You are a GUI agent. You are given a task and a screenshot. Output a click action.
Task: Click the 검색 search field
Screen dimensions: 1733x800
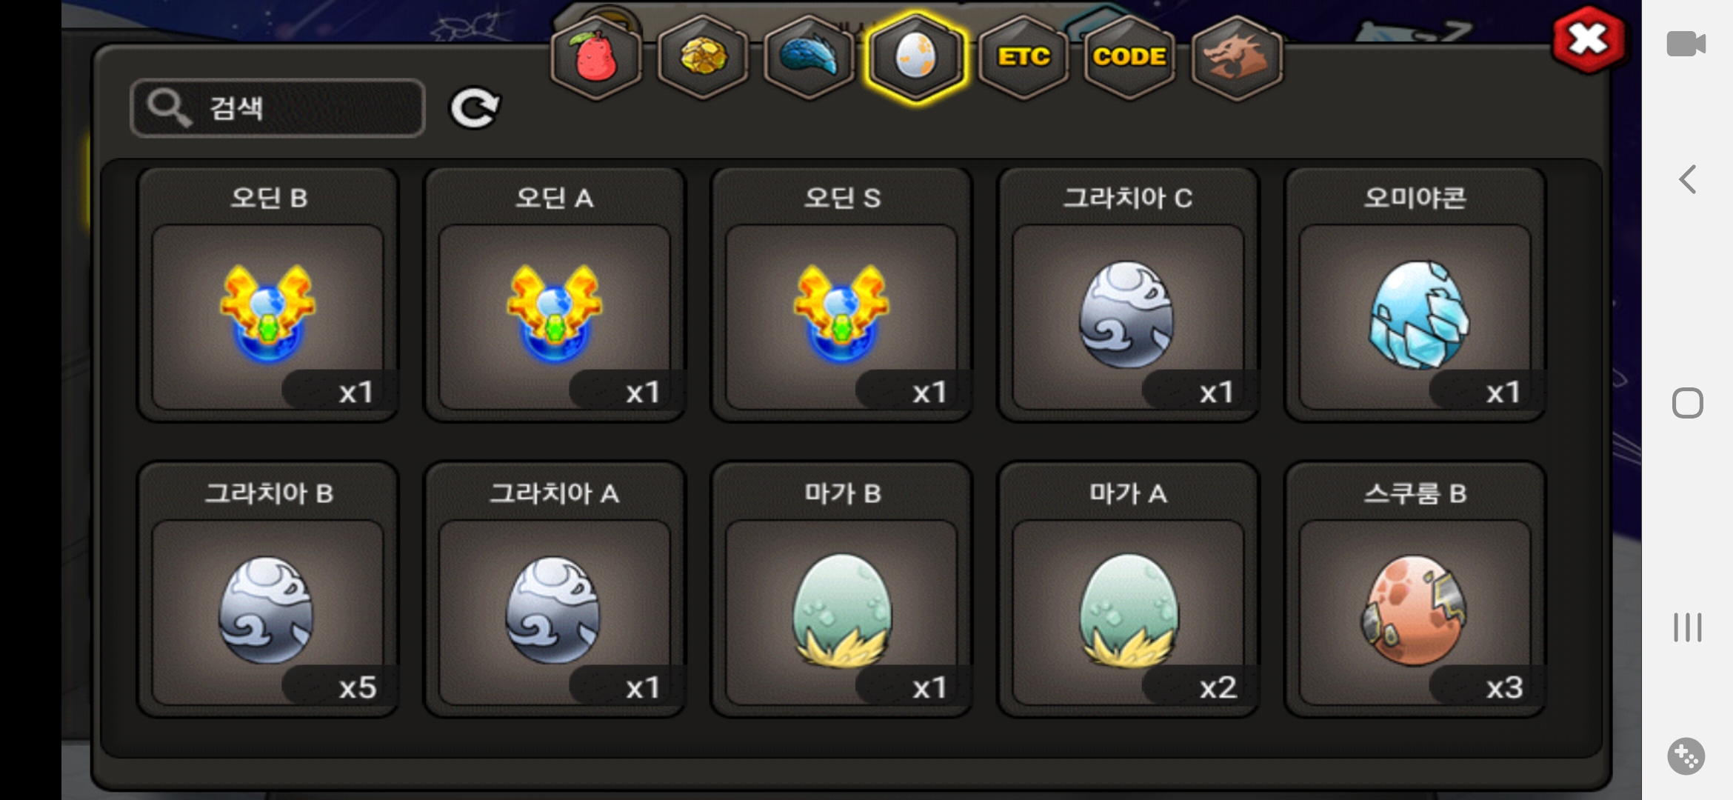(278, 108)
